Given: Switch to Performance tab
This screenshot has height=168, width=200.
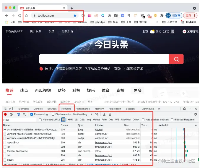Looking at the screenshot, I should pos(83,109).
